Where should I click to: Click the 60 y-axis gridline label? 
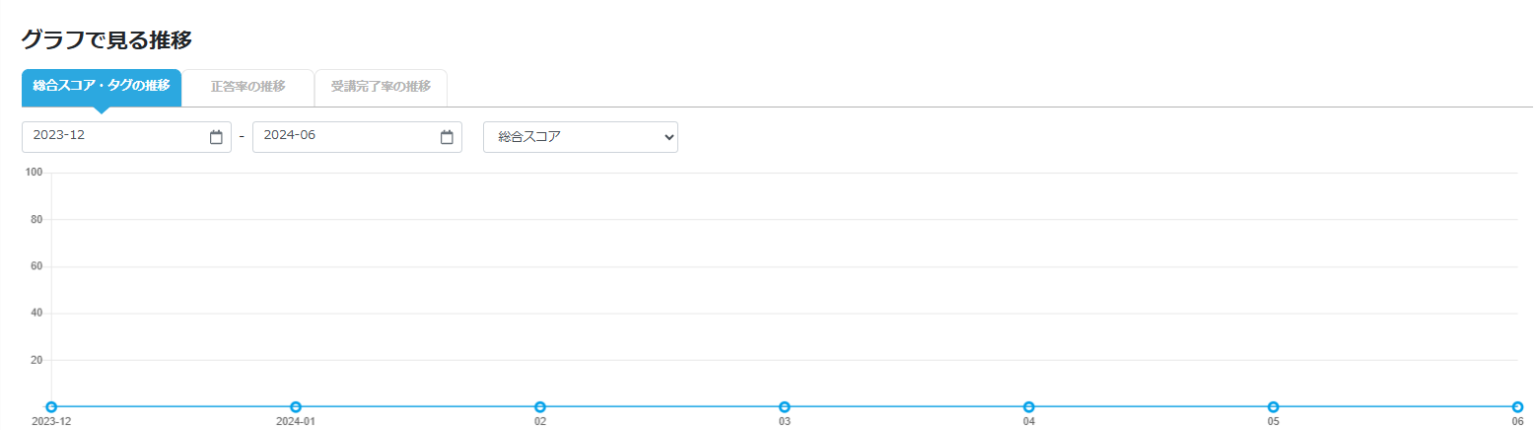click(37, 266)
